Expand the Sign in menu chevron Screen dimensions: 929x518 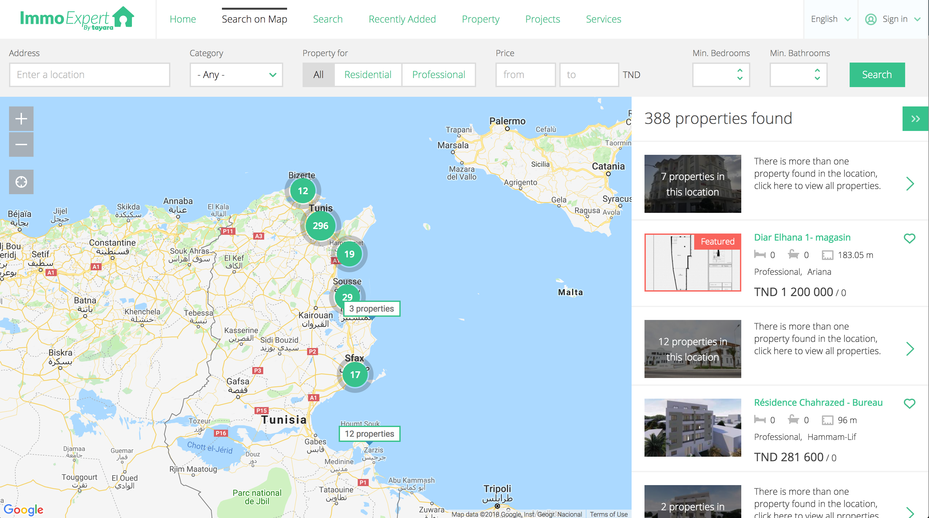pos(918,19)
